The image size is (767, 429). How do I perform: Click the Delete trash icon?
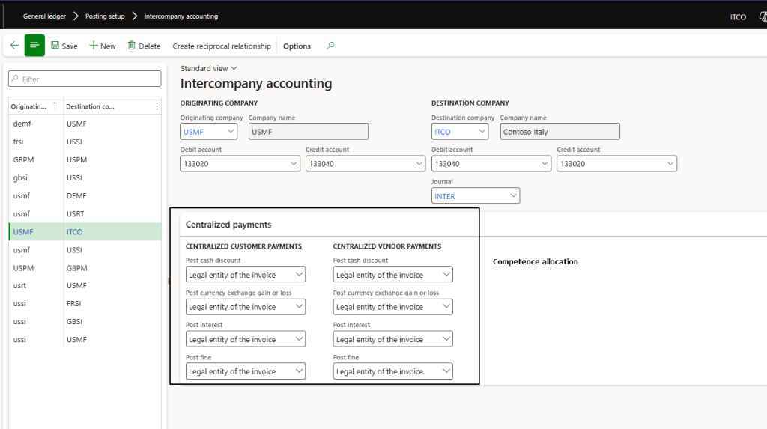[132, 46]
